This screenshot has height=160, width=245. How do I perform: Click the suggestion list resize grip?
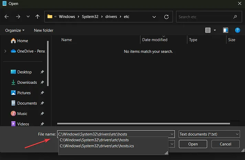point(167,153)
